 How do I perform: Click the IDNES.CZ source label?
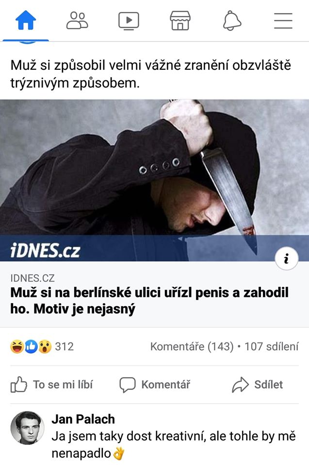[x=33, y=278]
